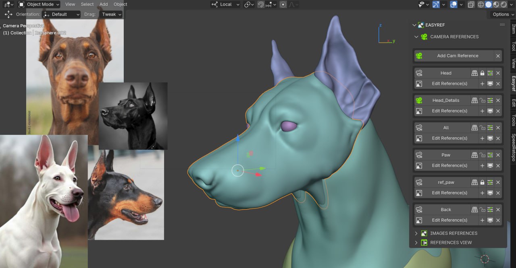The image size is (516, 268).
Task: Remove the ref_paw camera reference
Action: coord(498,183)
